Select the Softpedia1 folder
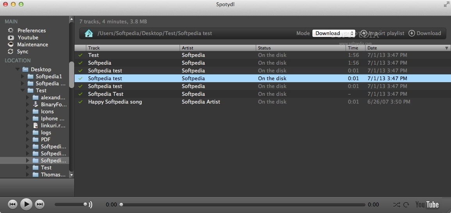The height and width of the screenshot is (213, 451). pyautogui.click(x=48, y=77)
